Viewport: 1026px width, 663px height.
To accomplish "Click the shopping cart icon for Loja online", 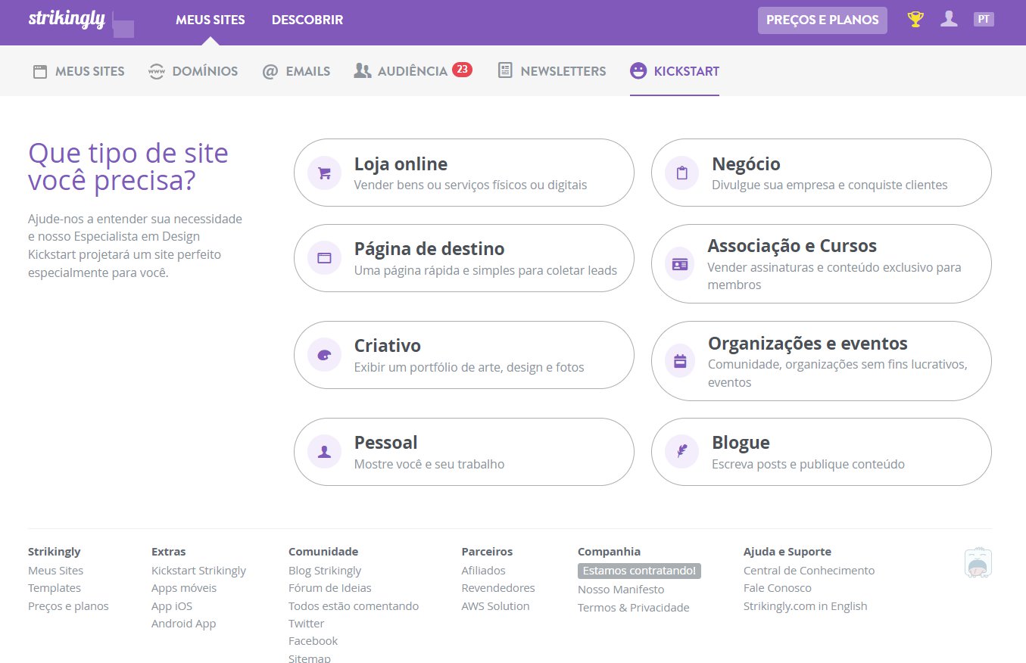I will click(324, 173).
